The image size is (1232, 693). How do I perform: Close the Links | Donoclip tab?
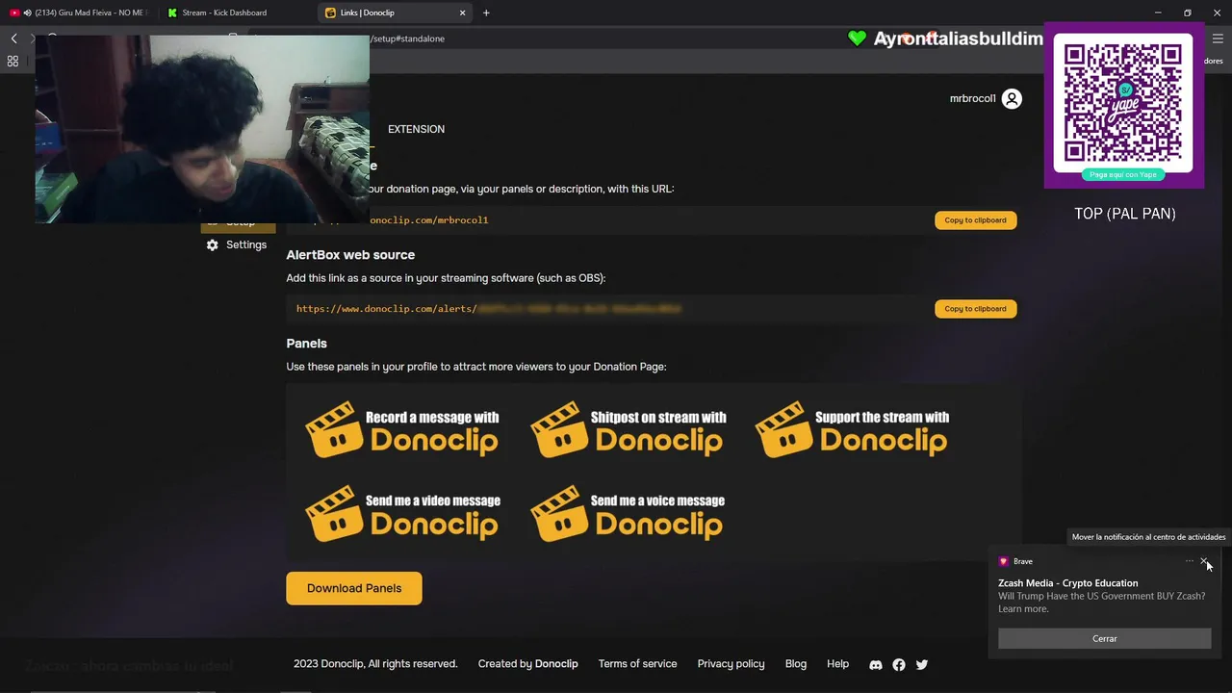(x=463, y=13)
